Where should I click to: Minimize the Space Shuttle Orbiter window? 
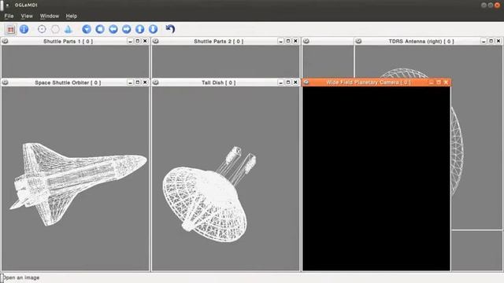click(x=130, y=83)
